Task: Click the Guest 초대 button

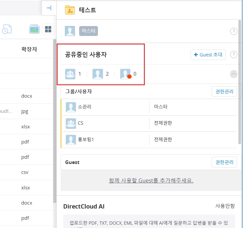Action: (208, 55)
